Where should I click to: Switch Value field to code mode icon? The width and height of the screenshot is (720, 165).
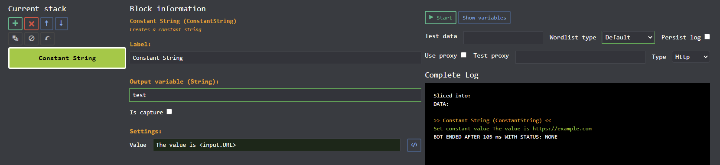pyautogui.click(x=414, y=145)
